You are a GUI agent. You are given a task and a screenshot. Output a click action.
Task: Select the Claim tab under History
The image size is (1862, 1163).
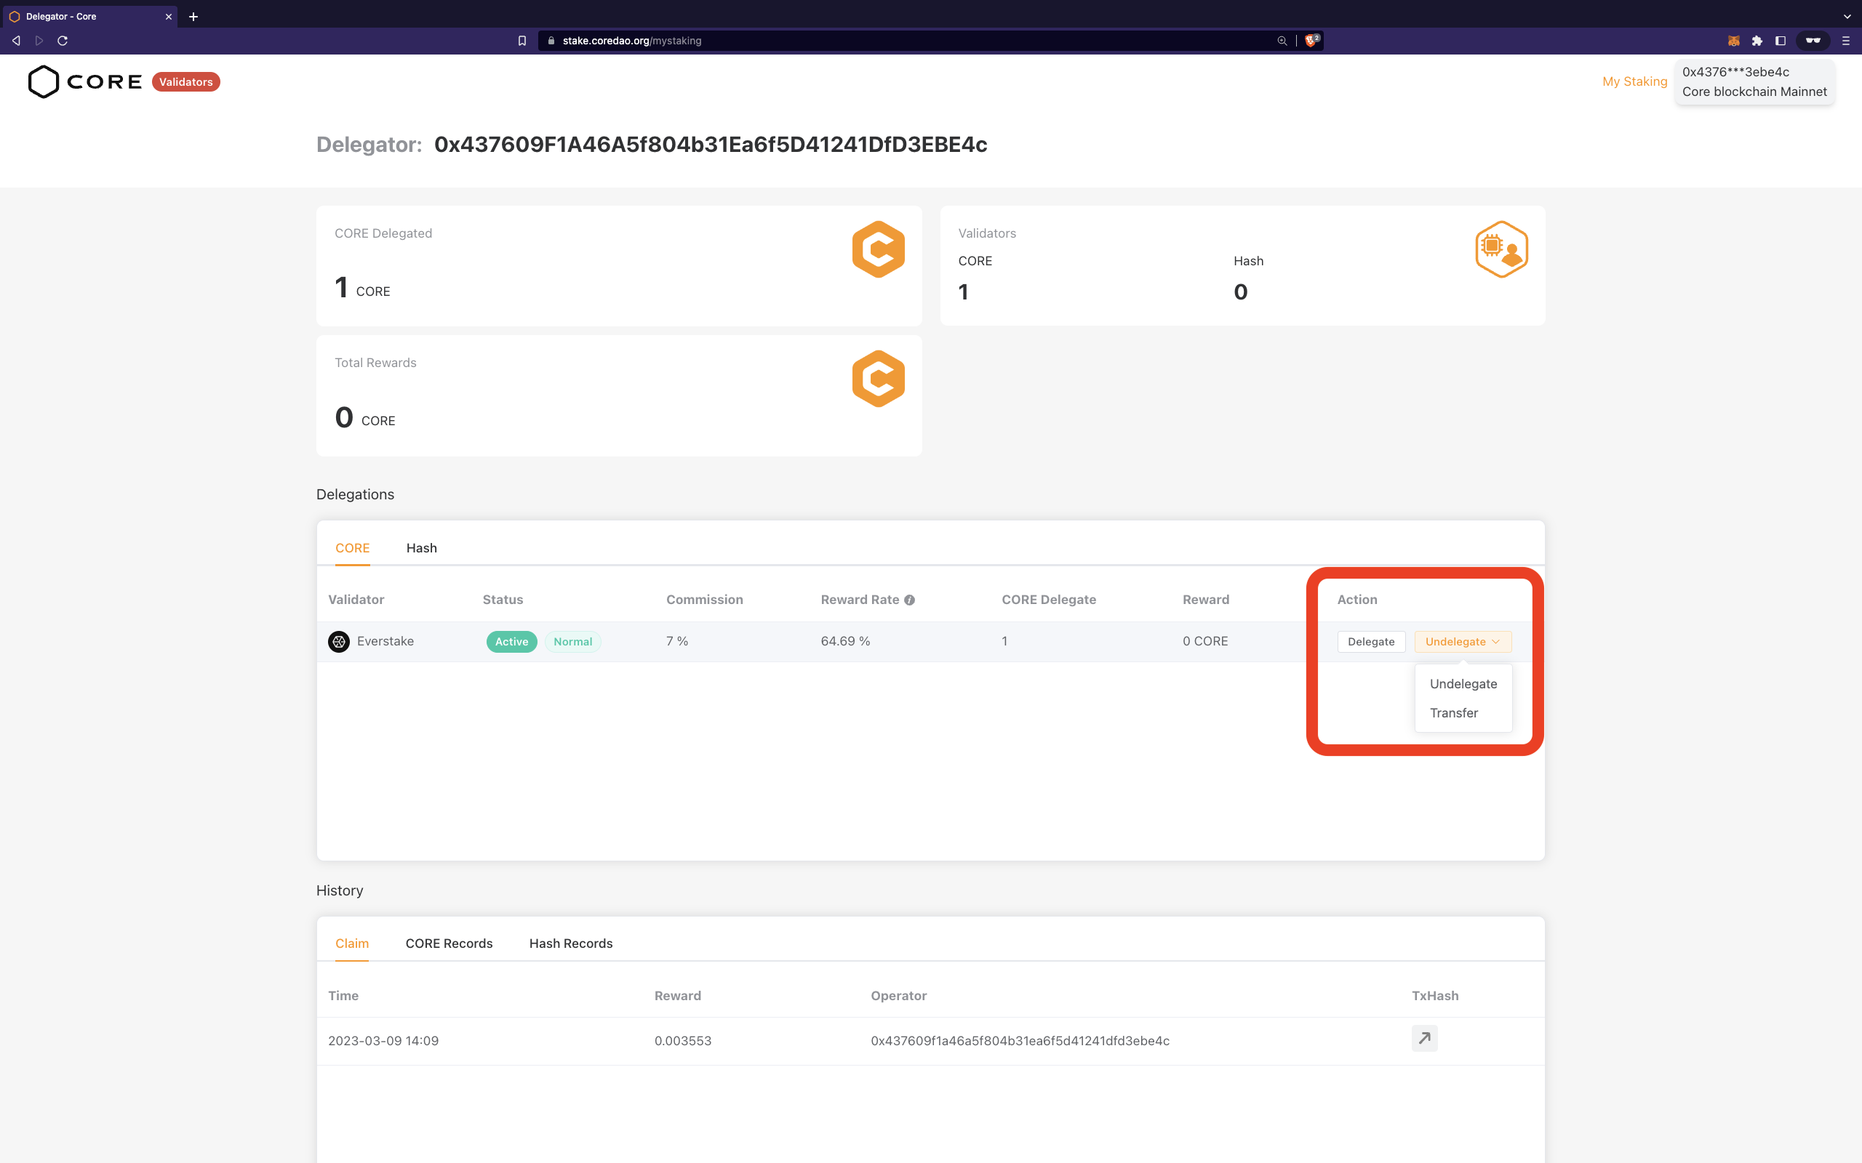351,943
